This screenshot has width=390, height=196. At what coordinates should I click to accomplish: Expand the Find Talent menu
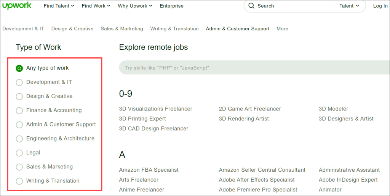pos(59,6)
